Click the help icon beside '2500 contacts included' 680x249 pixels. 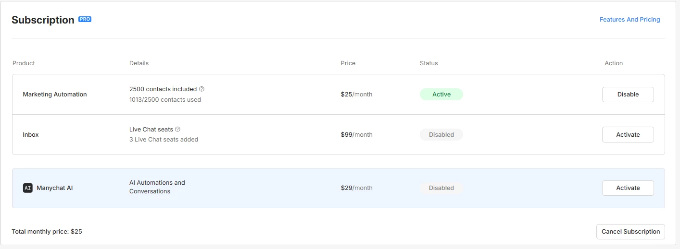201,89
